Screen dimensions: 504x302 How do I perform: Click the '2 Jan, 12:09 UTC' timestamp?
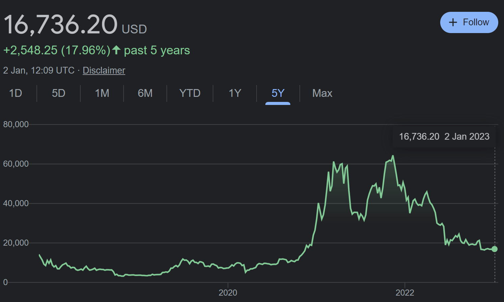pos(39,70)
